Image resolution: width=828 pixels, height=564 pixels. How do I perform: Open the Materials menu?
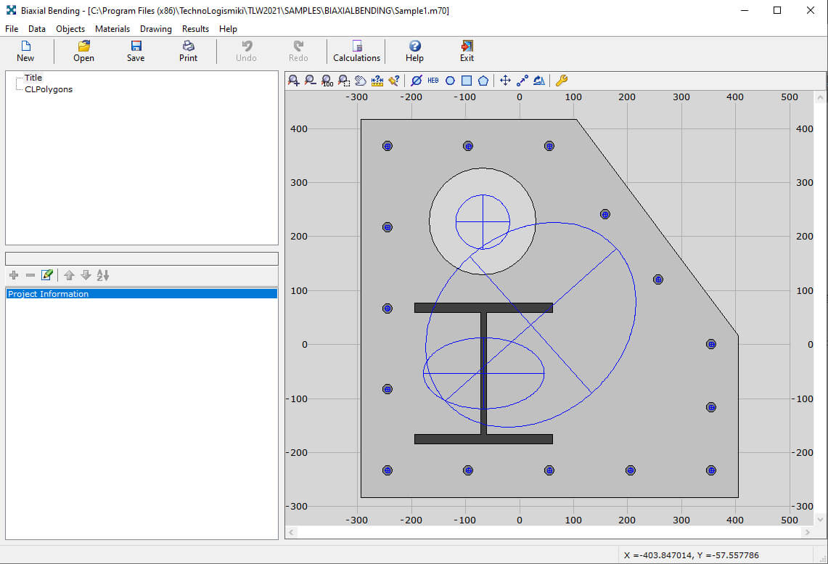(x=112, y=29)
